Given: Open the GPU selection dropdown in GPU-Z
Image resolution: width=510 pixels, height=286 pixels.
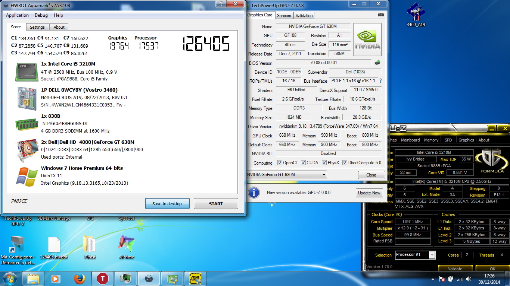Looking at the screenshot, I should pyautogui.click(x=286, y=175).
